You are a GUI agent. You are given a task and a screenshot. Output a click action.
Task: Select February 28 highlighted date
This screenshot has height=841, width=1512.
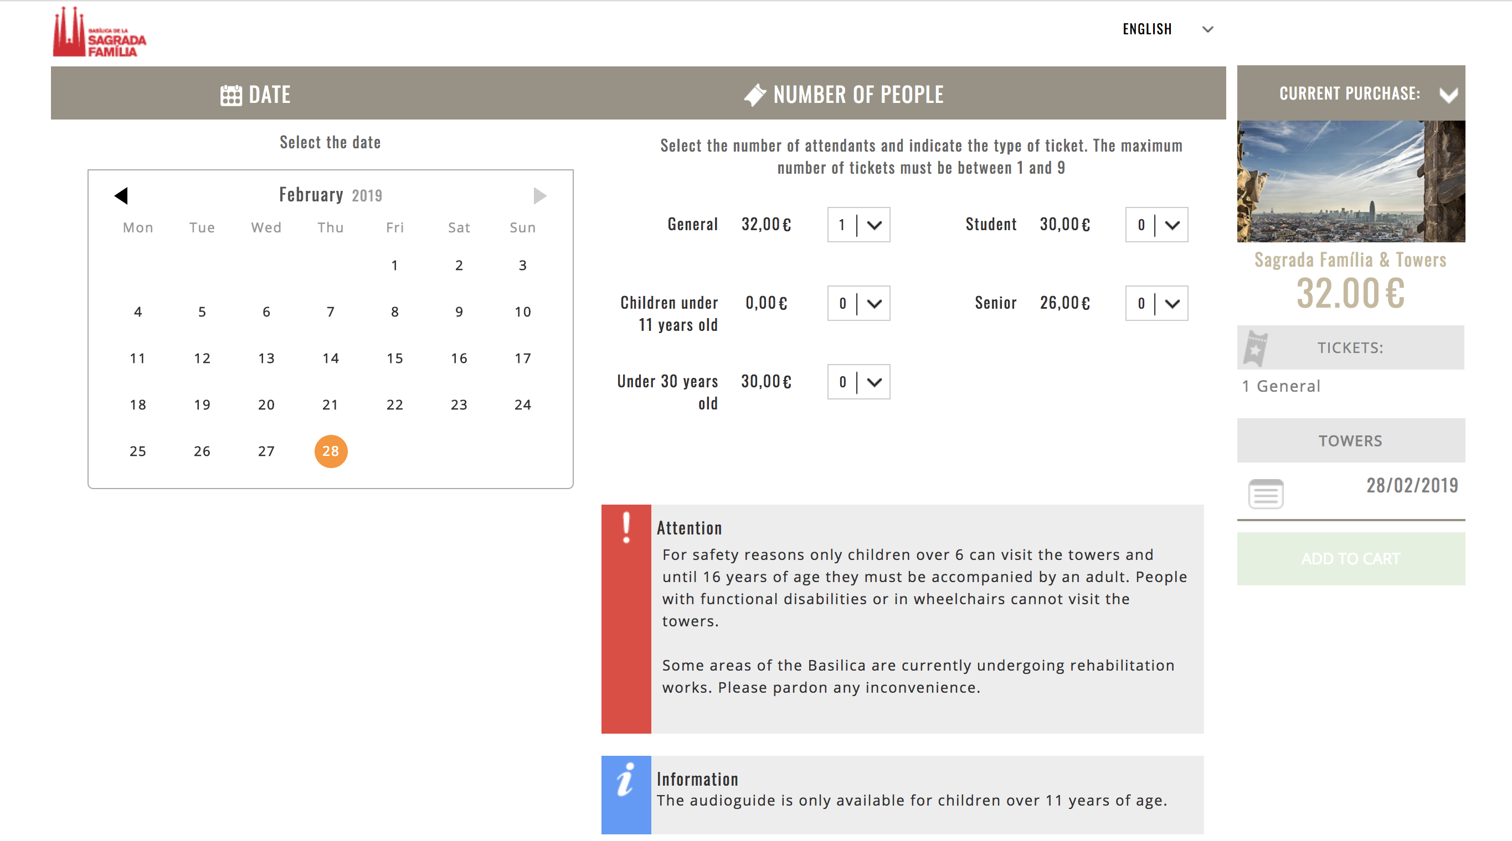[x=331, y=451]
